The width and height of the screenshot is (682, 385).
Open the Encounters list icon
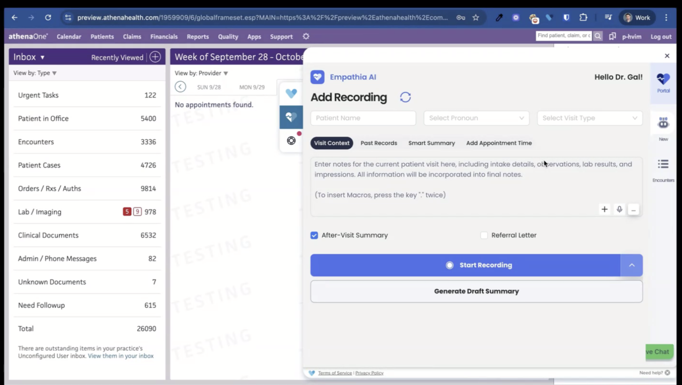(663, 164)
